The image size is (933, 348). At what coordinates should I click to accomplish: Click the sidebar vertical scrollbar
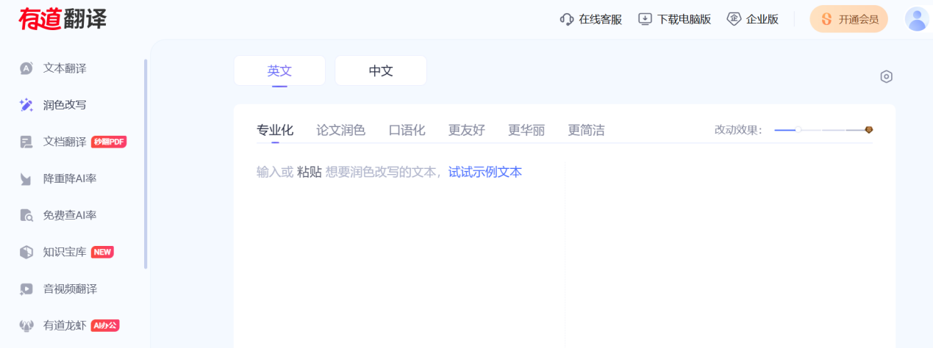point(146,164)
